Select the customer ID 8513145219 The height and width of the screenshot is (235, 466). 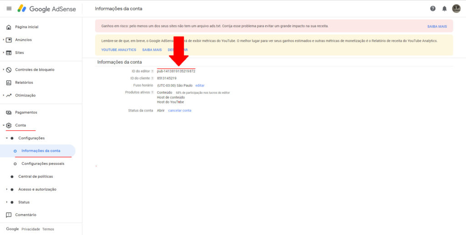pyautogui.click(x=167, y=78)
